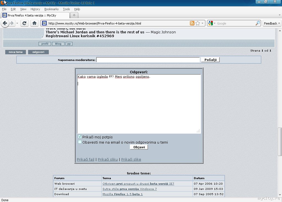
Task: Open the View menu
Action: point(23,9)
